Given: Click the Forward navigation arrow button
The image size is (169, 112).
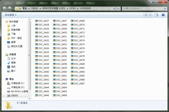Looking at the screenshot, I should [10, 9].
